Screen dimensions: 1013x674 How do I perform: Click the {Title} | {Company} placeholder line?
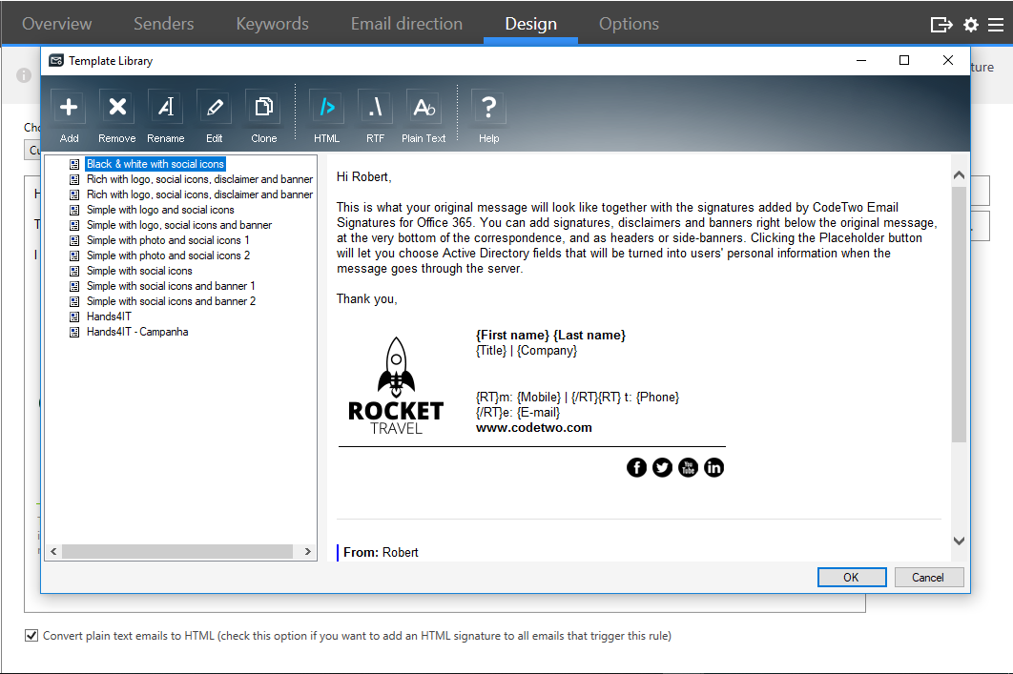[527, 351]
